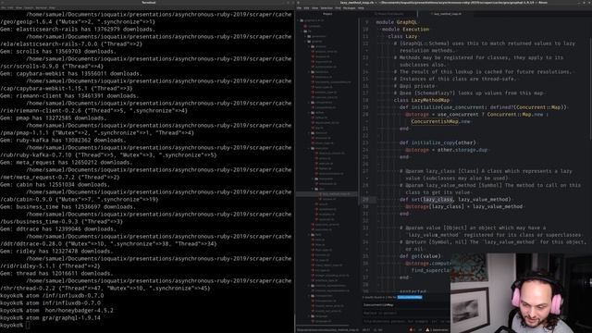Switch to the Project Find Results tab
This screenshot has height=333, width=592.
(x=388, y=14)
